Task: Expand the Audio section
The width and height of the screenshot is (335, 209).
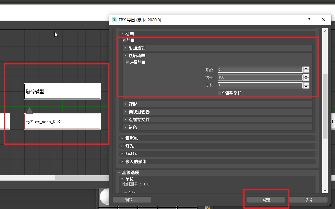Action: 218,154
